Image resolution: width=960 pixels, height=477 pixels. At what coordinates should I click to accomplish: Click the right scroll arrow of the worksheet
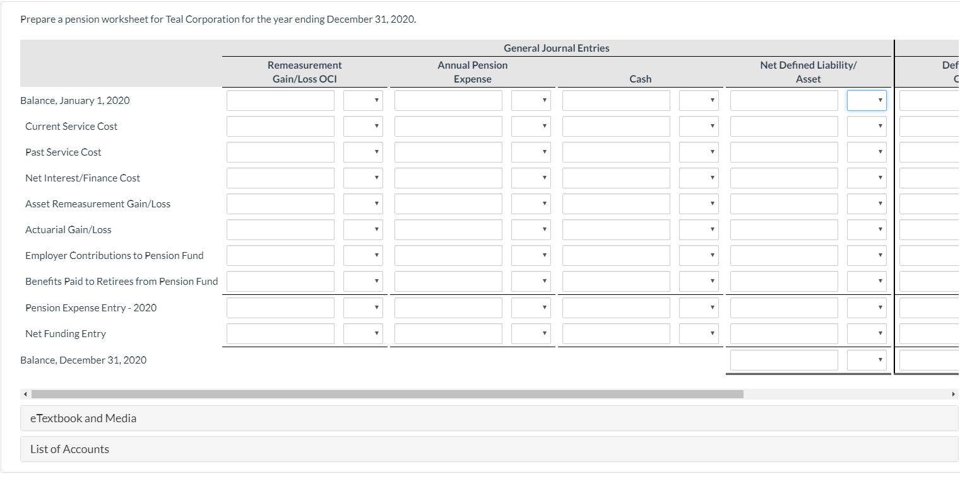[954, 393]
